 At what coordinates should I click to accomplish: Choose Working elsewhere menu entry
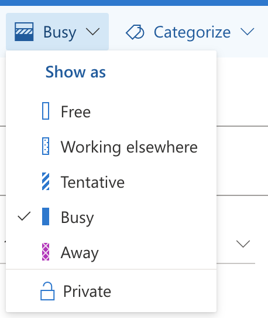pyautogui.click(x=111, y=146)
